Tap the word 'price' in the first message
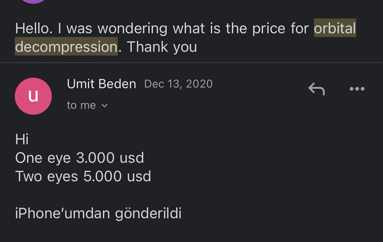383x242 pixels. coord(269,29)
